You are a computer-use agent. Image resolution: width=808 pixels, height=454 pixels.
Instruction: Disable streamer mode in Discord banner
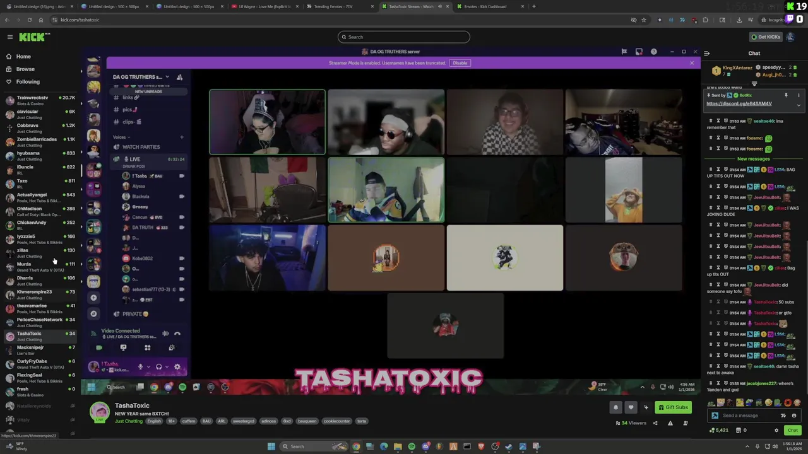click(460, 63)
